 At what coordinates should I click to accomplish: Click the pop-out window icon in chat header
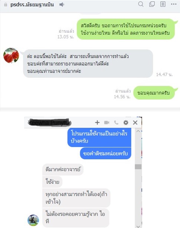[152, 4]
